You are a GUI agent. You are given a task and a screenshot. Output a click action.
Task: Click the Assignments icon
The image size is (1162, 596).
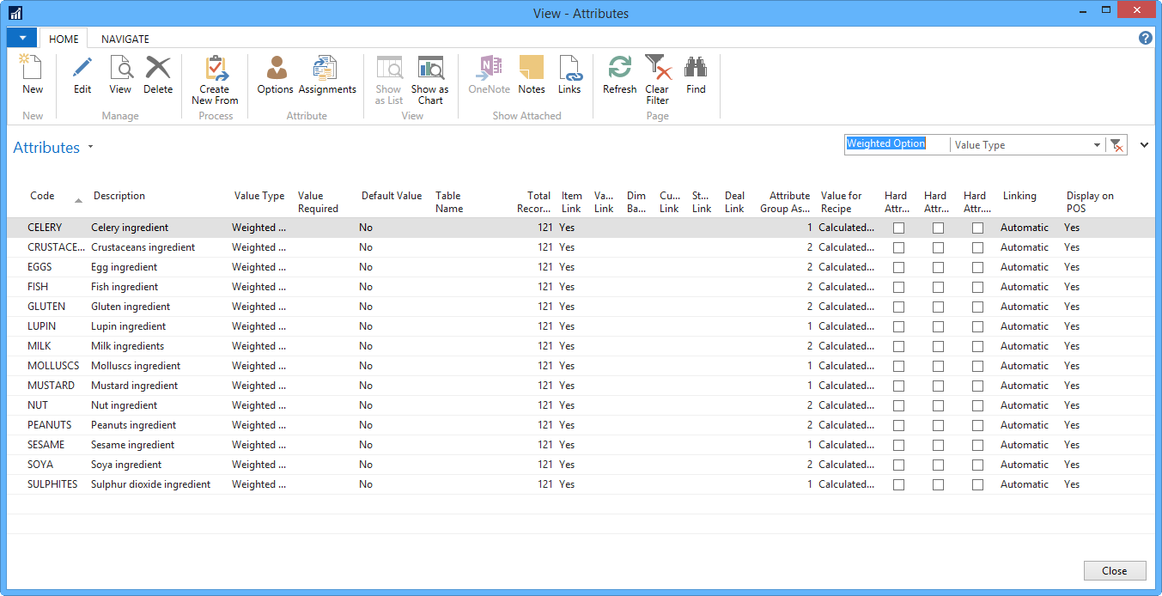tap(326, 69)
